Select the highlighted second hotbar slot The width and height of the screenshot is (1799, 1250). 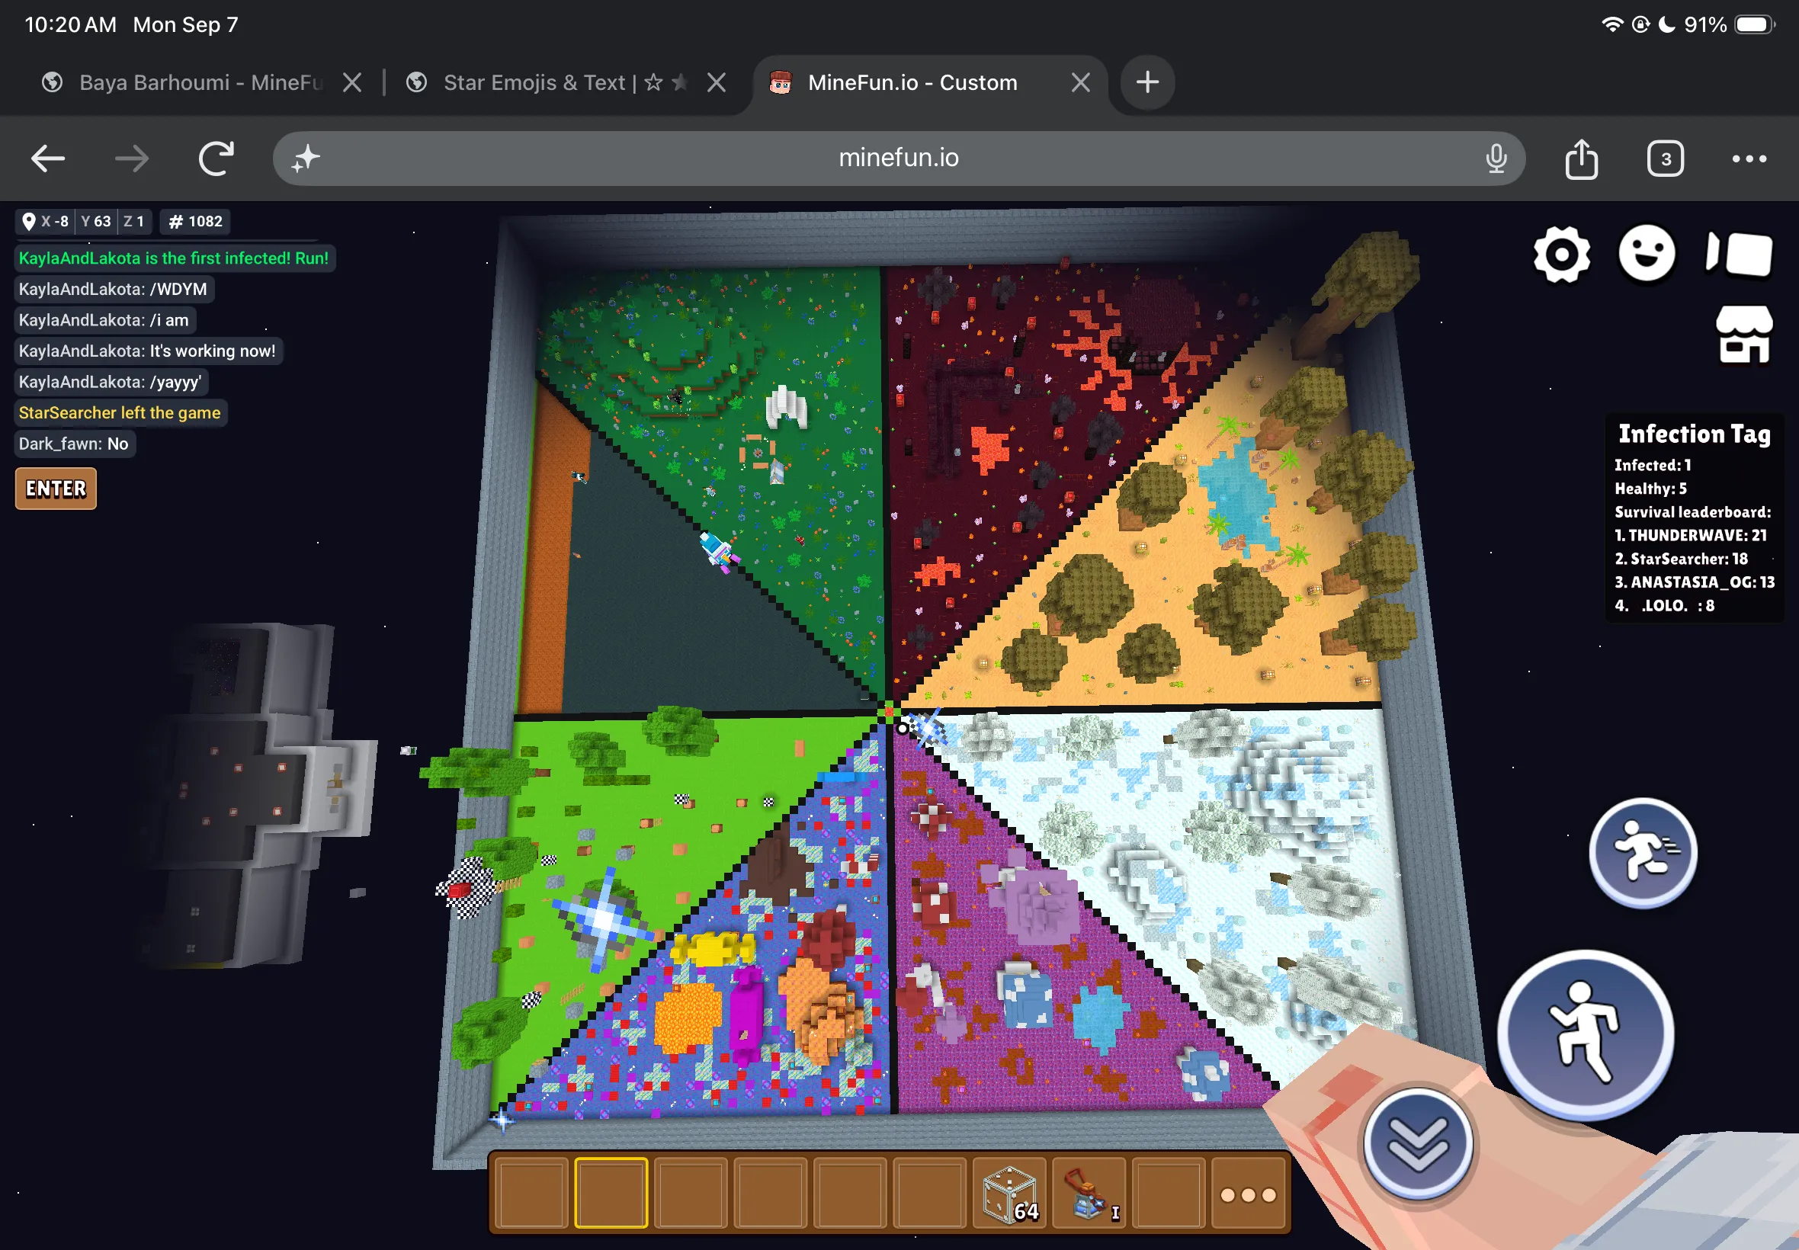point(611,1194)
